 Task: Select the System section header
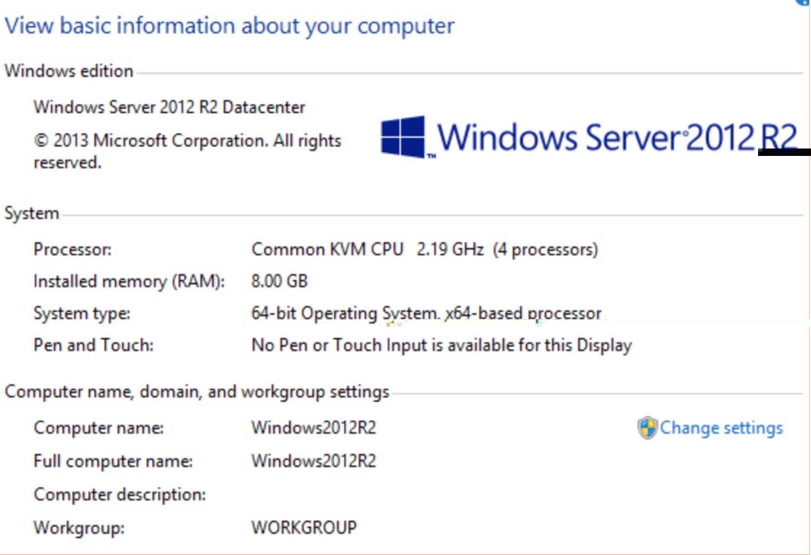[x=31, y=213]
